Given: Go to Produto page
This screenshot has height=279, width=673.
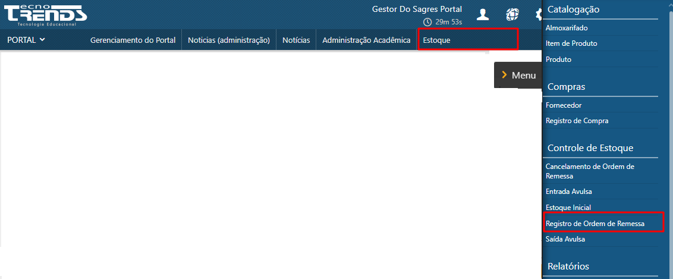Looking at the screenshot, I should (558, 59).
